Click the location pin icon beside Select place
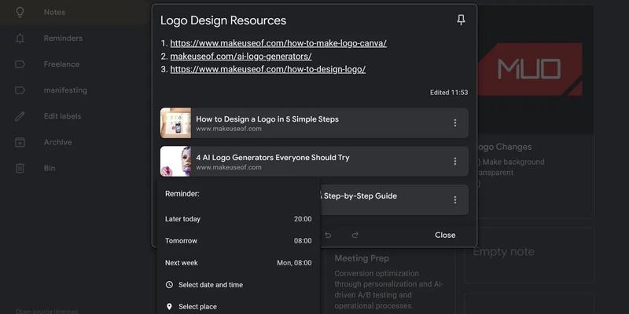Image resolution: width=629 pixels, height=314 pixels. (x=169, y=307)
